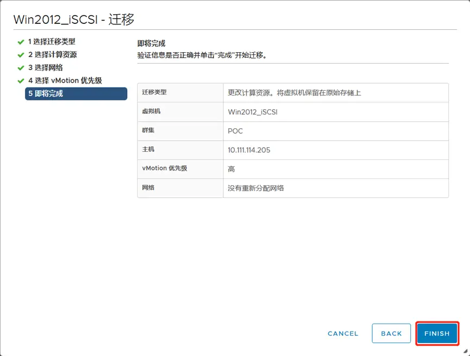Click the green checkmark beside step 1

(x=21, y=42)
